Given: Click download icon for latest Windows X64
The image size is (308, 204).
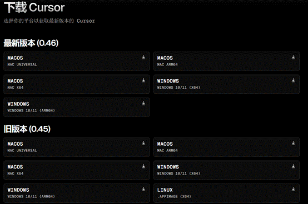Looking at the screenshot, I should coord(294,80).
